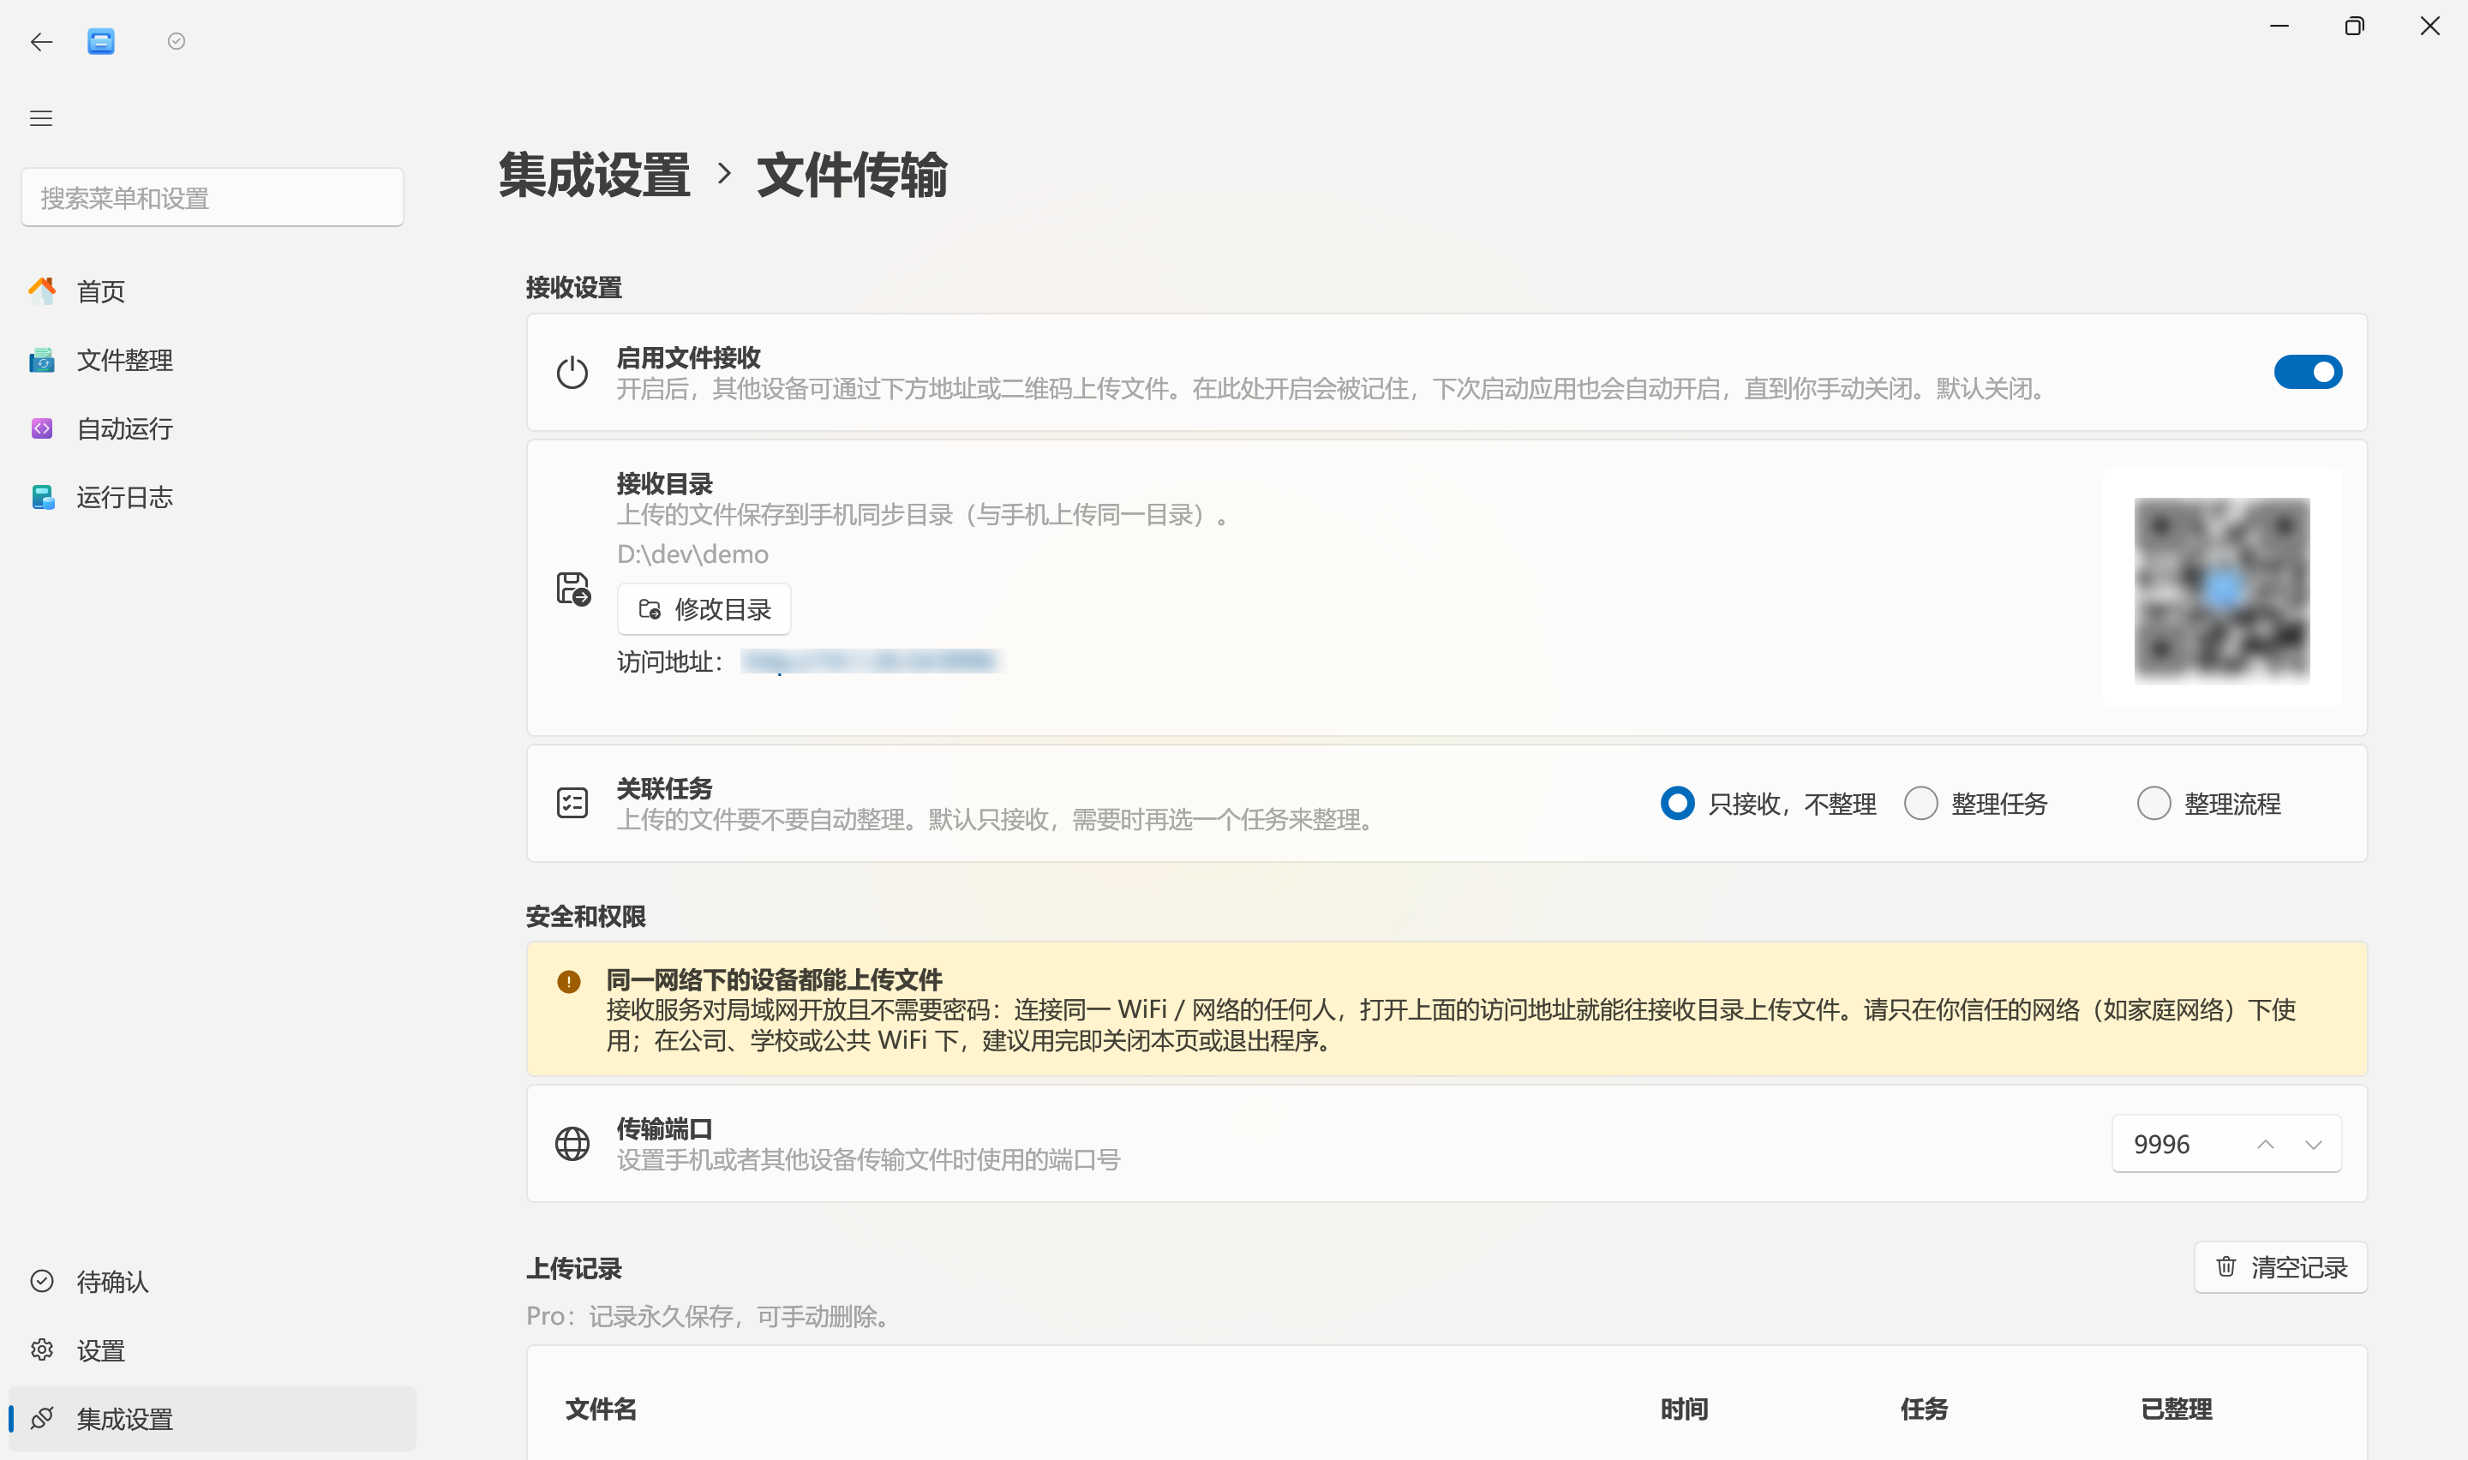The height and width of the screenshot is (1460, 2468).
Task: Click the 集成设置 breadcrumb title
Action: (x=594, y=175)
